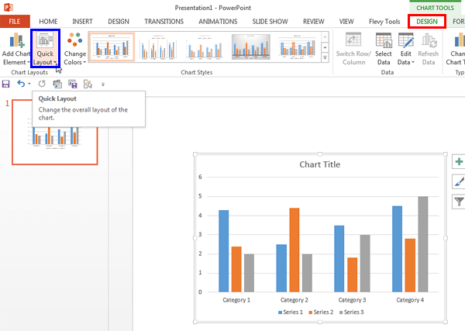Click the Category 3 axis label
Viewport: 465px width, 331px height.
pos(352,300)
